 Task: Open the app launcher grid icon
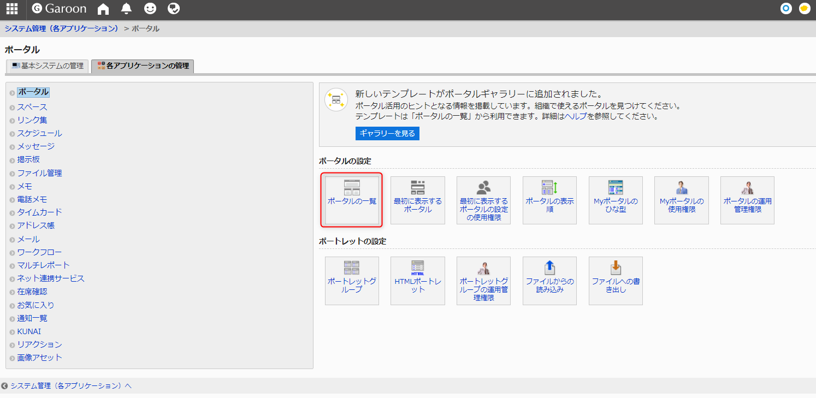click(11, 9)
